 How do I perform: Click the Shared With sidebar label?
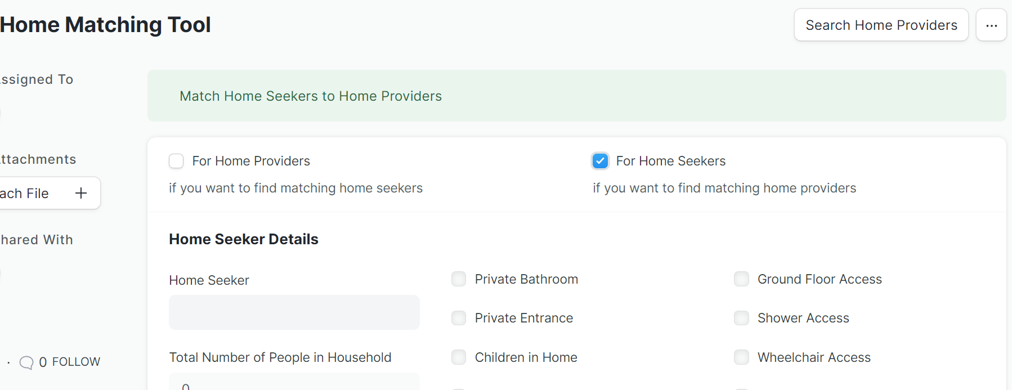pyautogui.click(x=37, y=240)
